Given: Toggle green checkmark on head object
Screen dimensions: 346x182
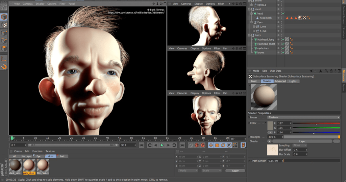Looking at the screenshot, I should pyautogui.click(x=283, y=14).
